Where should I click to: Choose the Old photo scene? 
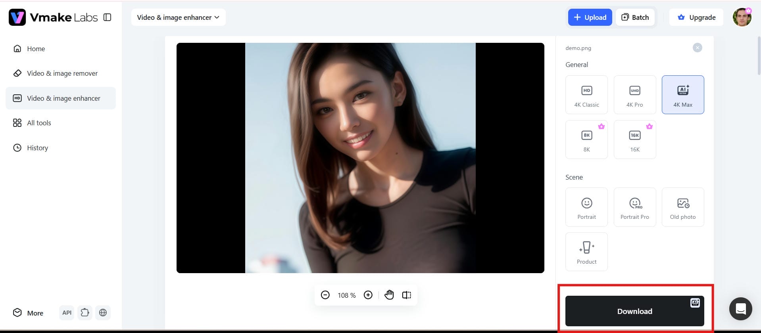pos(683,207)
